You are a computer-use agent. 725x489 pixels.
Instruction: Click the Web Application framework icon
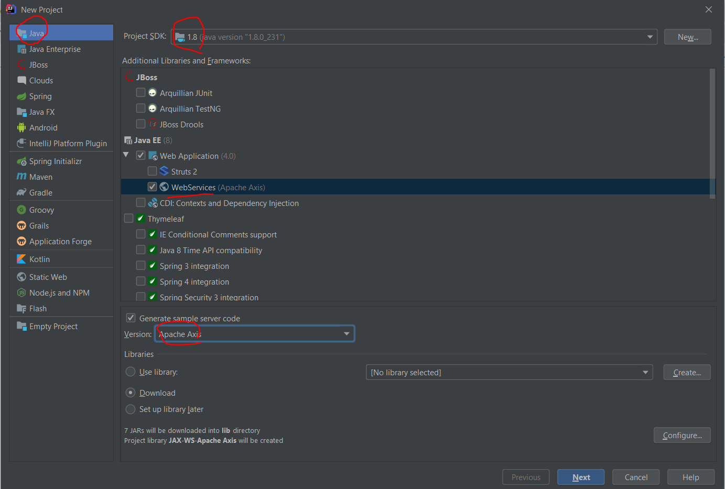pos(153,156)
